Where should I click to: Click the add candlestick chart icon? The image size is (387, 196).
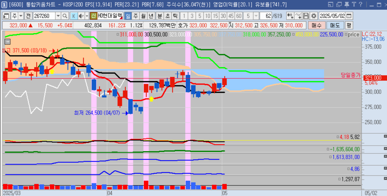(x=290, y=16)
